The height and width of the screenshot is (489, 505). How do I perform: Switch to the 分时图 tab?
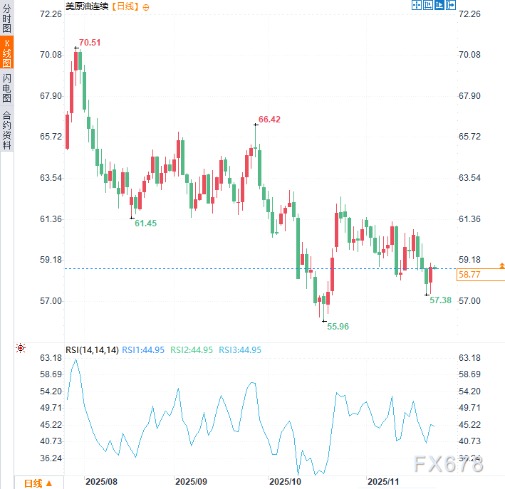[6, 19]
